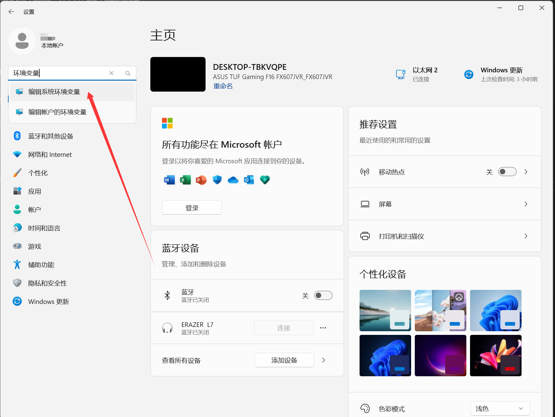Expand view all devices chevron

point(323,360)
